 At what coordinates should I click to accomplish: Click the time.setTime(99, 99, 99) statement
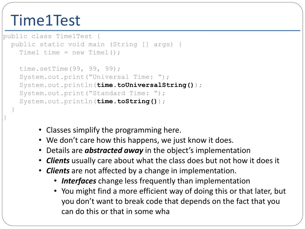coord(70,69)
